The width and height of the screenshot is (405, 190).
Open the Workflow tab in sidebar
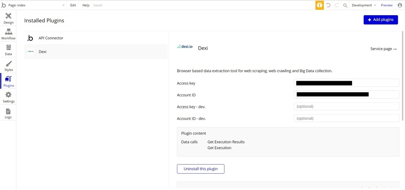8,34
